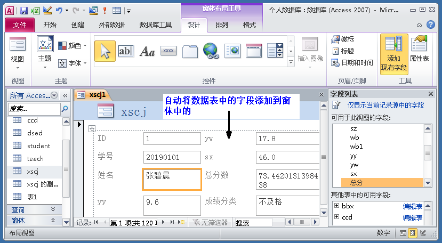Open the 字体 fonts dropdown
Screen dimensions: 442x243
coord(85,63)
